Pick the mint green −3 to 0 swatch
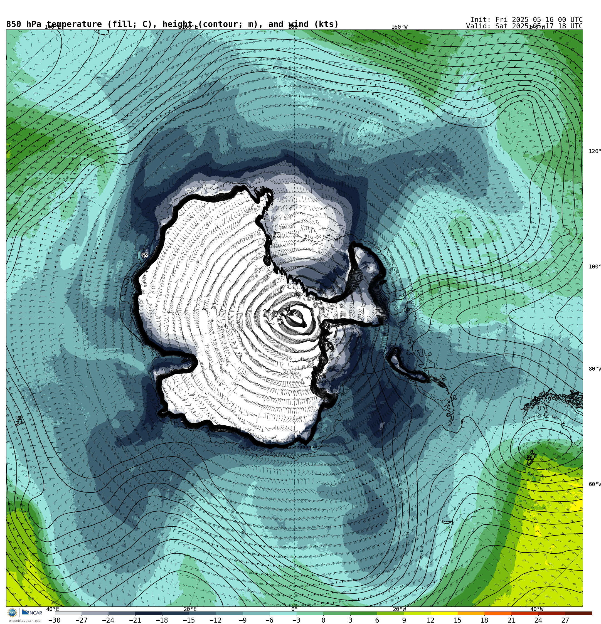601x624 pixels. tap(310, 613)
